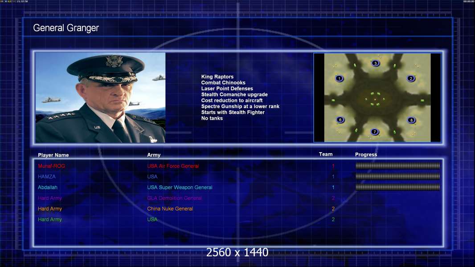
Task: Click Abdallah loading progress bar
Action: coord(398,187)
